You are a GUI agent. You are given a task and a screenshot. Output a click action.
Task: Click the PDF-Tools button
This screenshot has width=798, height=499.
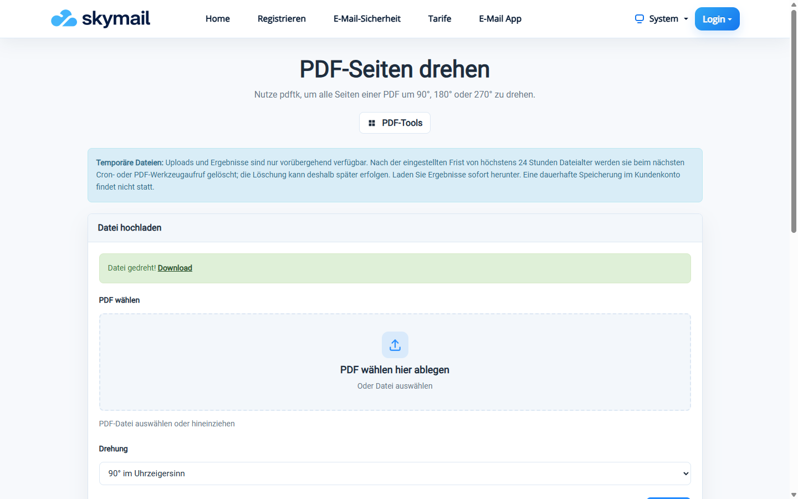[395, 123]
